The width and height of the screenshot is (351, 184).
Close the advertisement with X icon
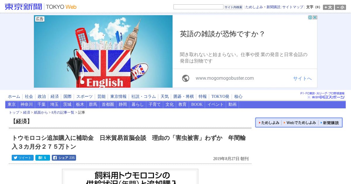(315, 18)
